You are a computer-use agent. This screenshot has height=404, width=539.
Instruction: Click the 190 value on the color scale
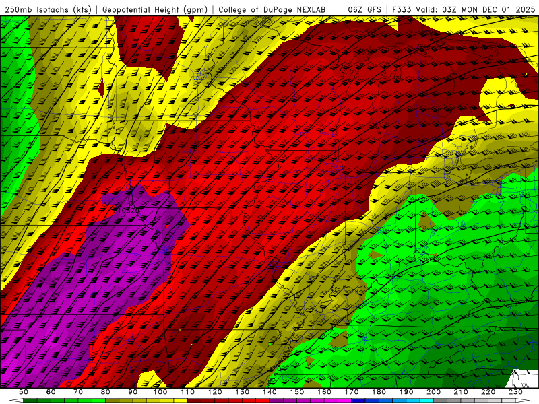pos(407,392)
